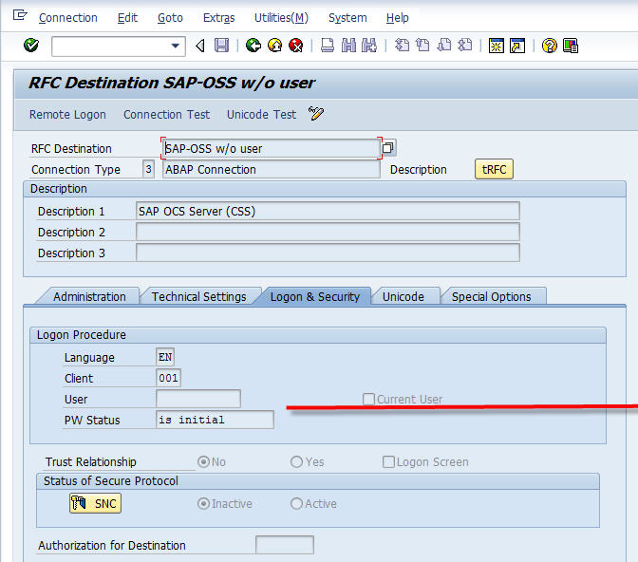Click the Print icon
The width and height of the screenshot is (638, 562).
point(328,46)
